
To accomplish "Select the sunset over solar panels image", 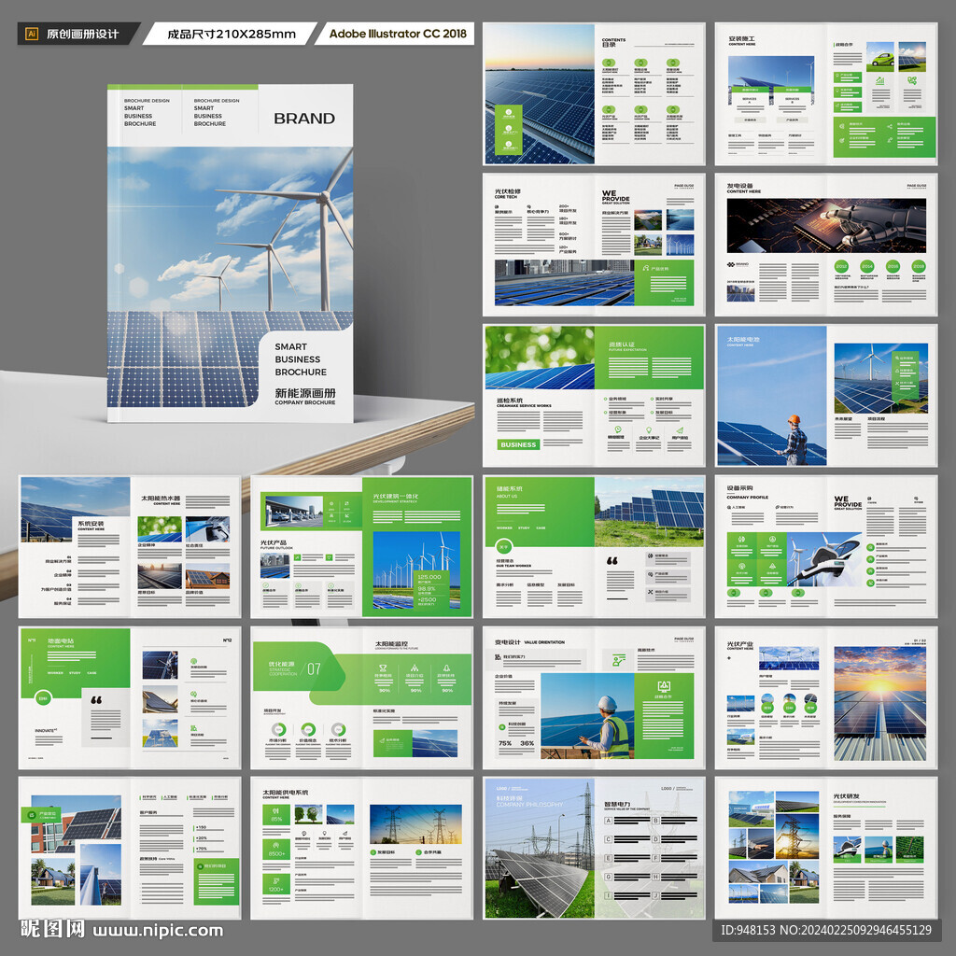I will coord(879,704).
